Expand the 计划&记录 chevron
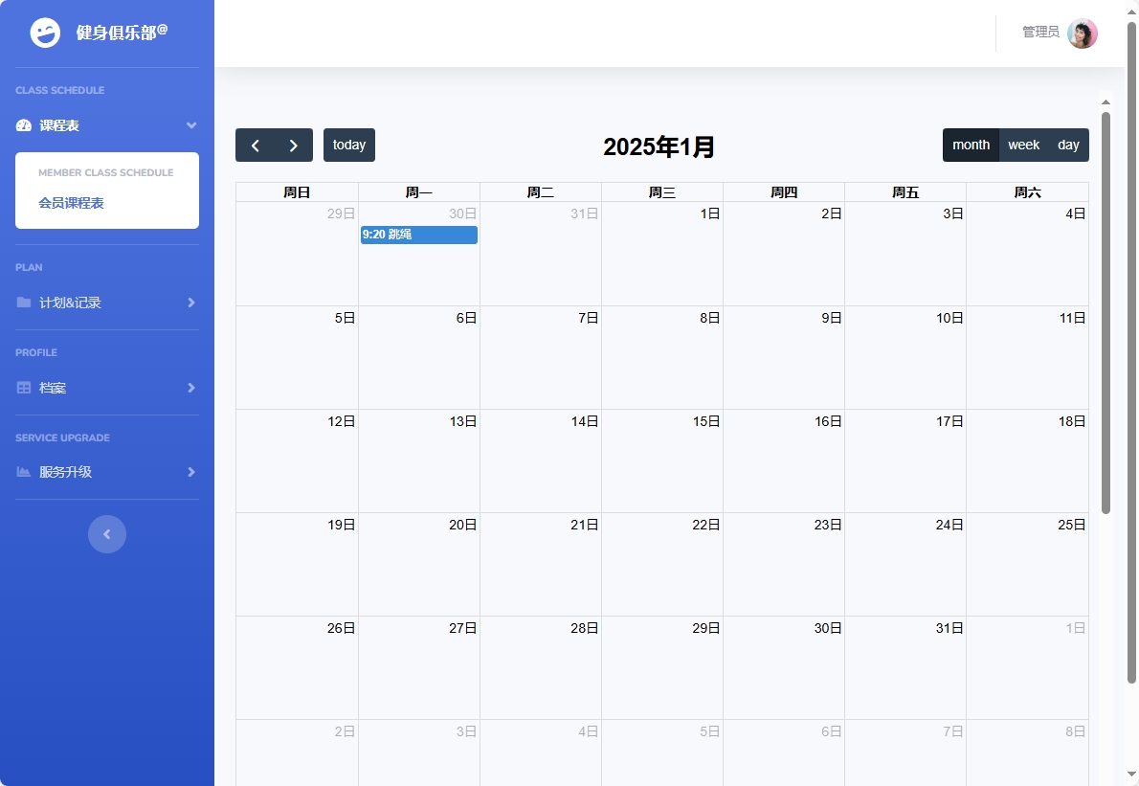This screenshot has height=786, width=1139. point(191,303)
